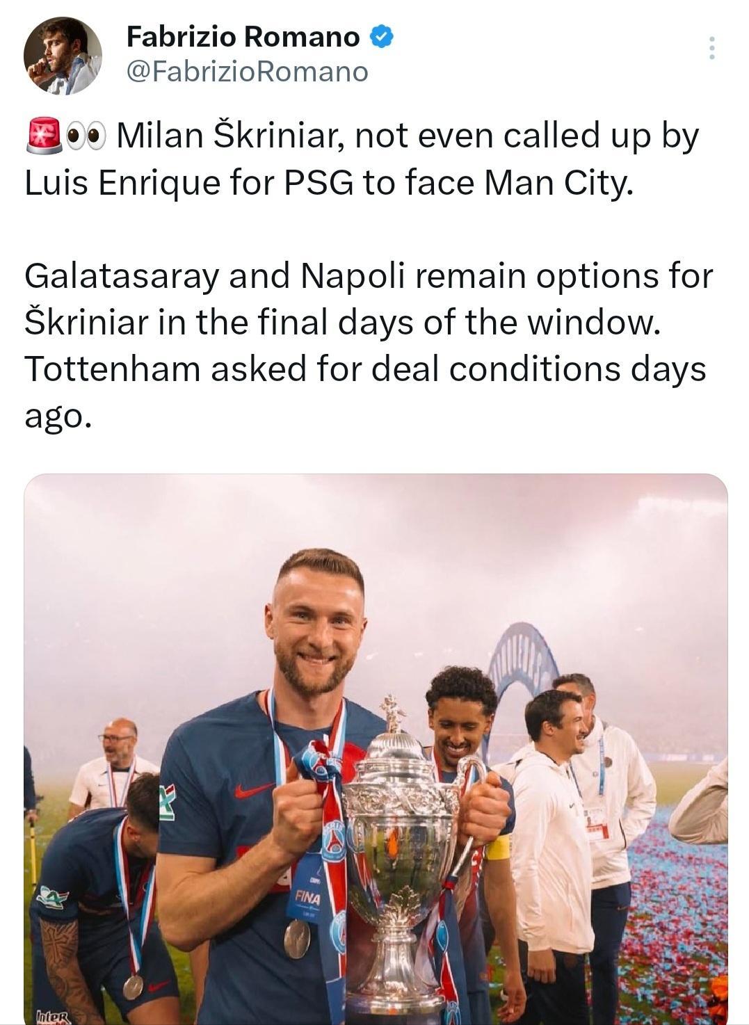
Task: Click the Inter logo watermark on photo
Action: [x=53, y=1016]
